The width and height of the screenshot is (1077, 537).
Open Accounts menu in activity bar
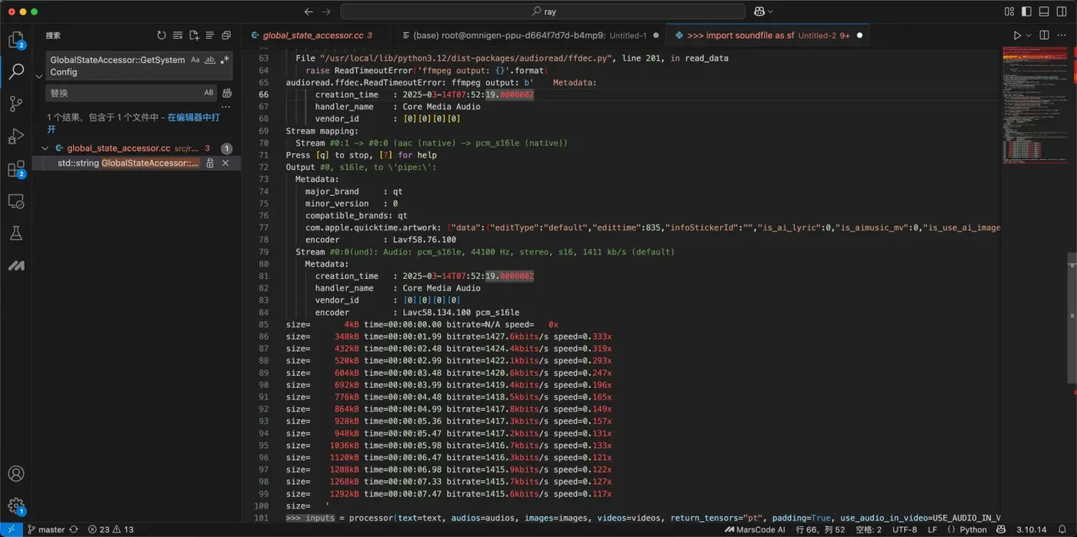point(16,473)
